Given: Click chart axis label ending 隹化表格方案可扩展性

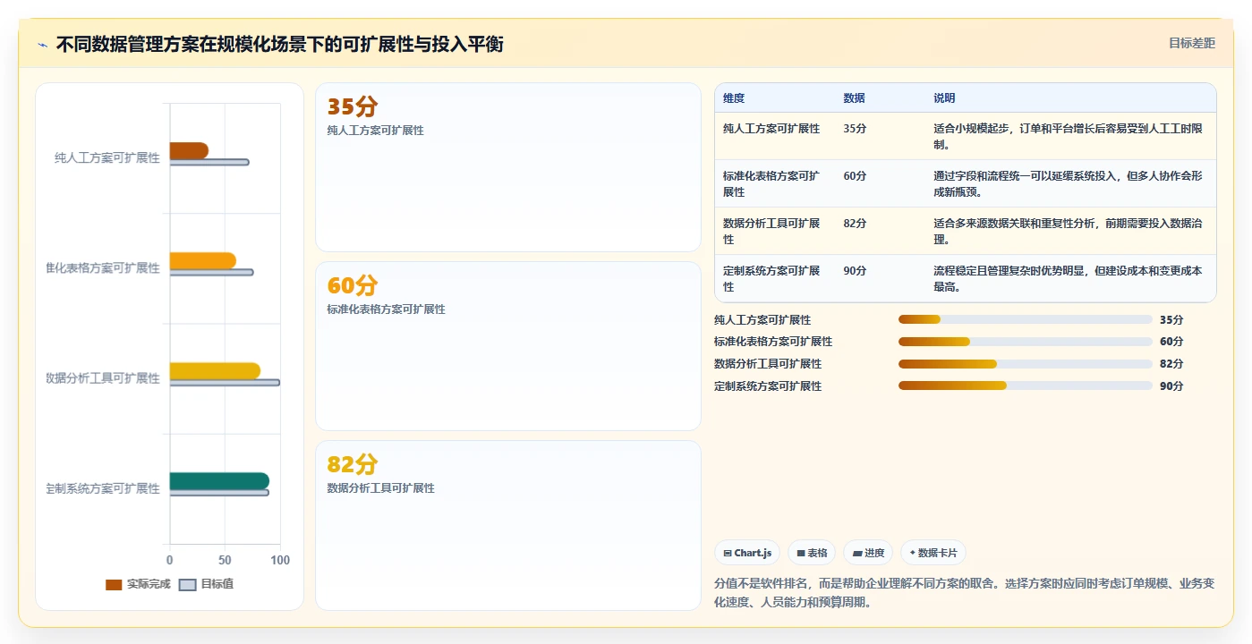Looking at the screenshot, I should [x=103, y=268].
